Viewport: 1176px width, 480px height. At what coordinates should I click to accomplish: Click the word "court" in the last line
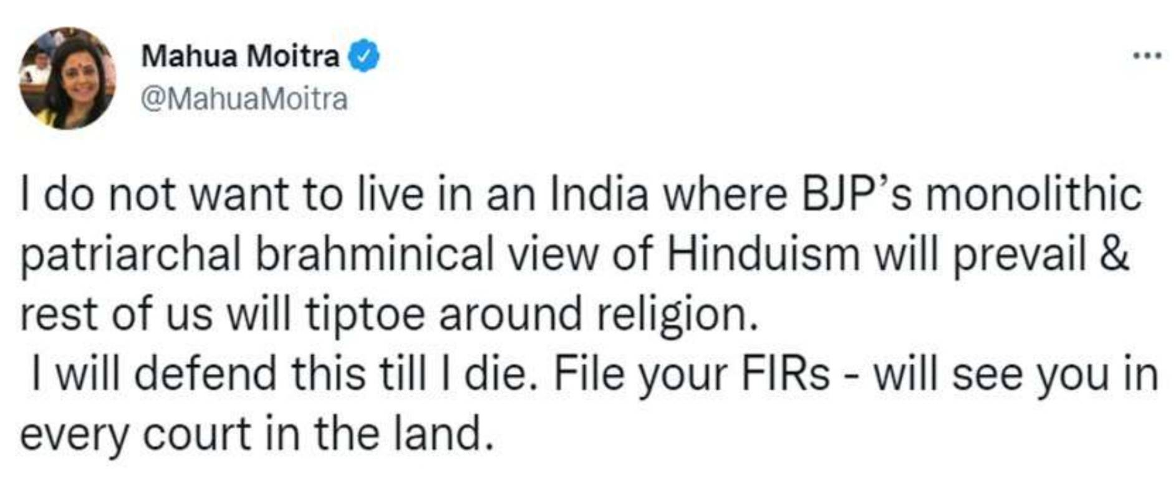point(197,434)
